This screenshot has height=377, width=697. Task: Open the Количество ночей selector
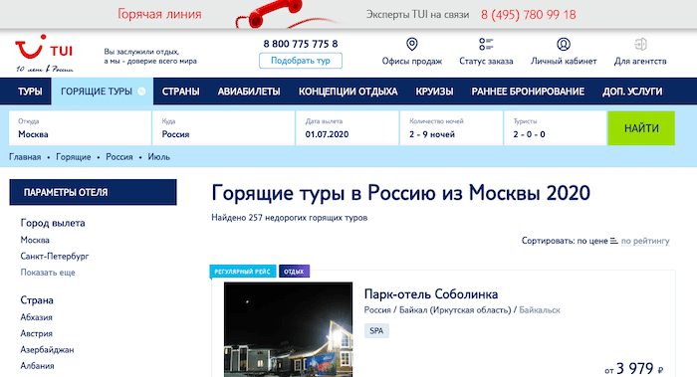[451, 128]
